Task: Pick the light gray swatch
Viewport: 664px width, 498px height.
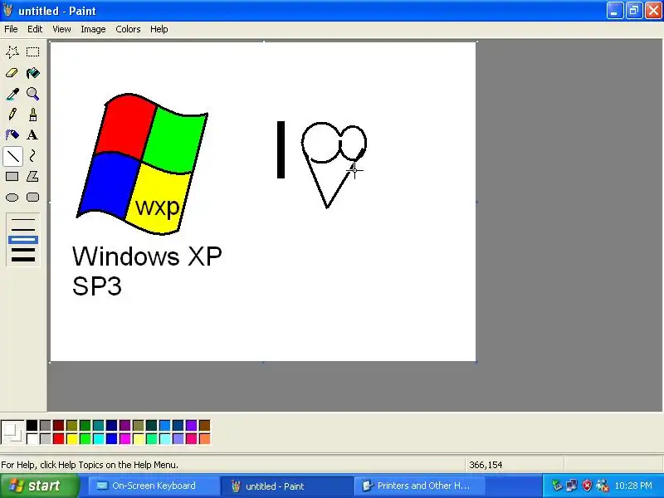Action: [46, 439]
